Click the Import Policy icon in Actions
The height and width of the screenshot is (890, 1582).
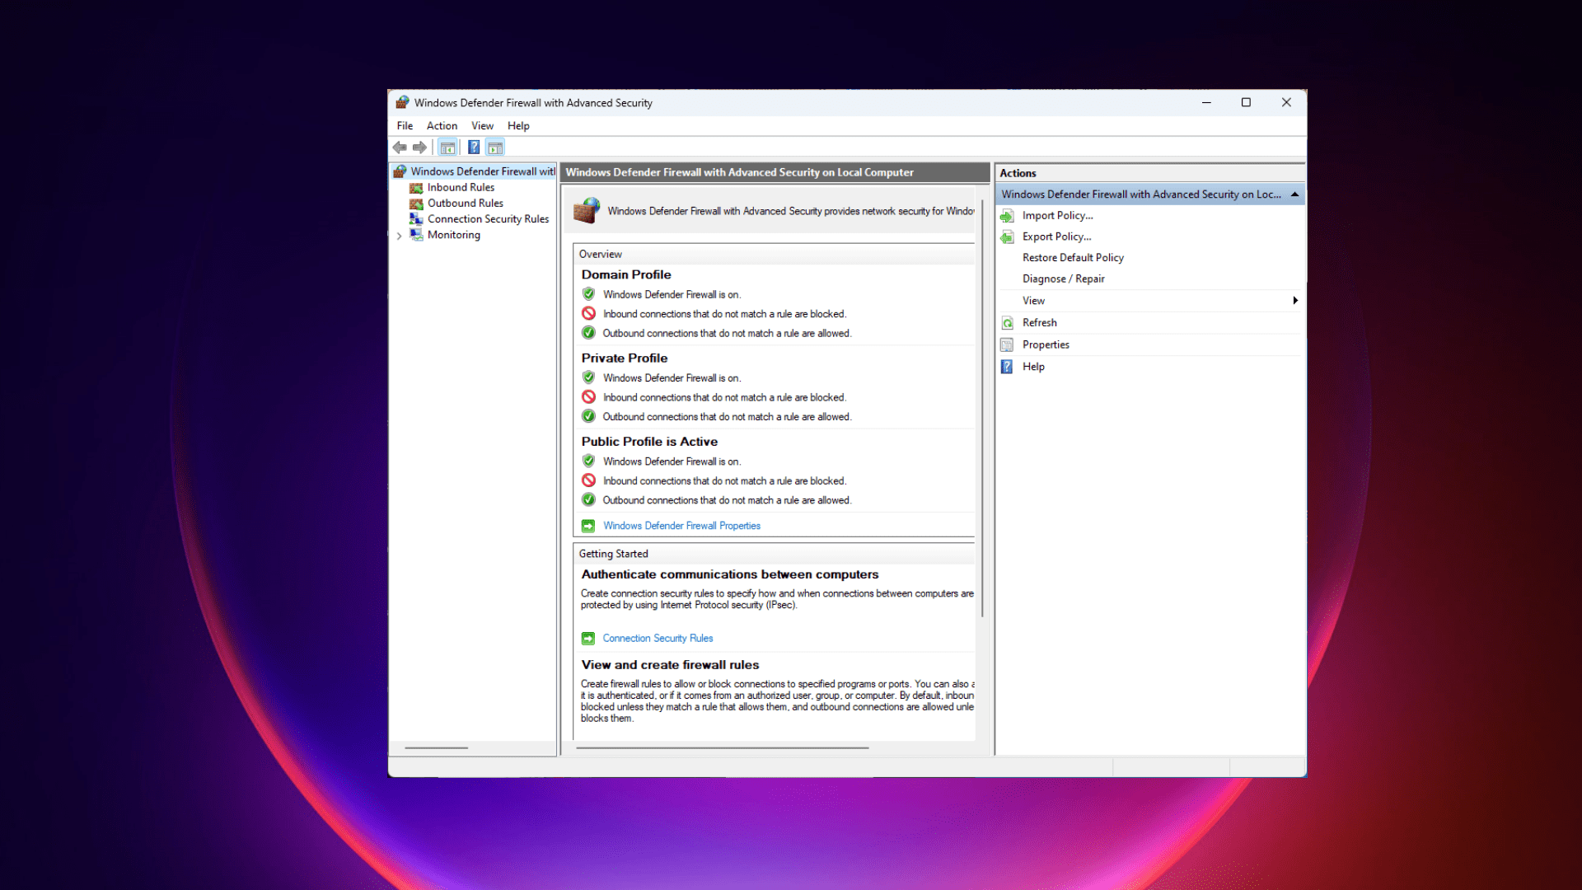(x=1007, y=216)
